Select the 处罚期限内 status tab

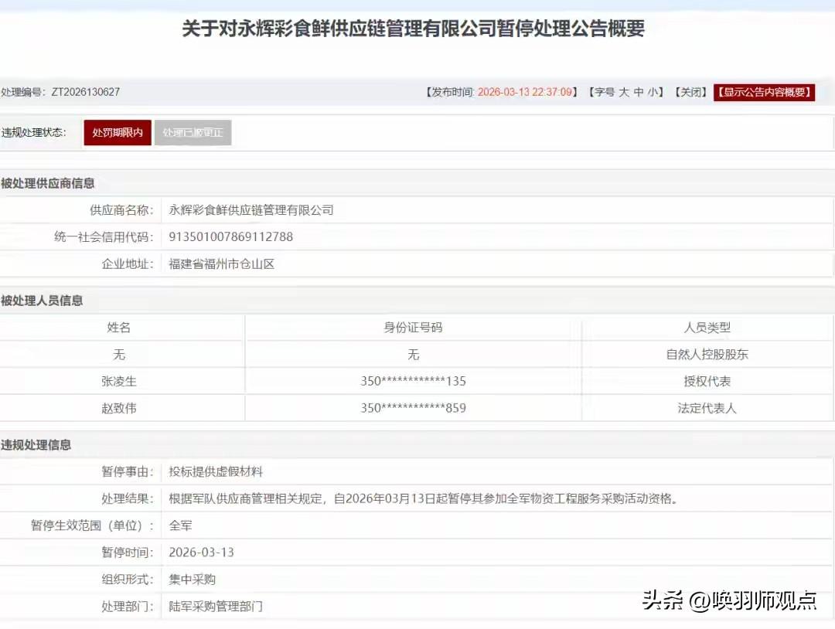(118, 132)
